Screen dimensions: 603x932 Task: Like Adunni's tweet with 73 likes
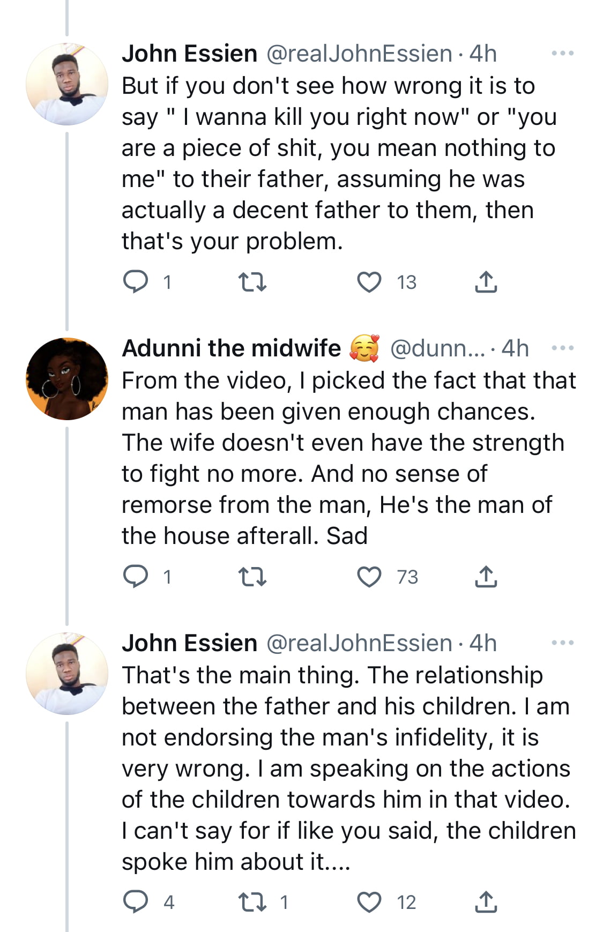click(x=369, y=577)
